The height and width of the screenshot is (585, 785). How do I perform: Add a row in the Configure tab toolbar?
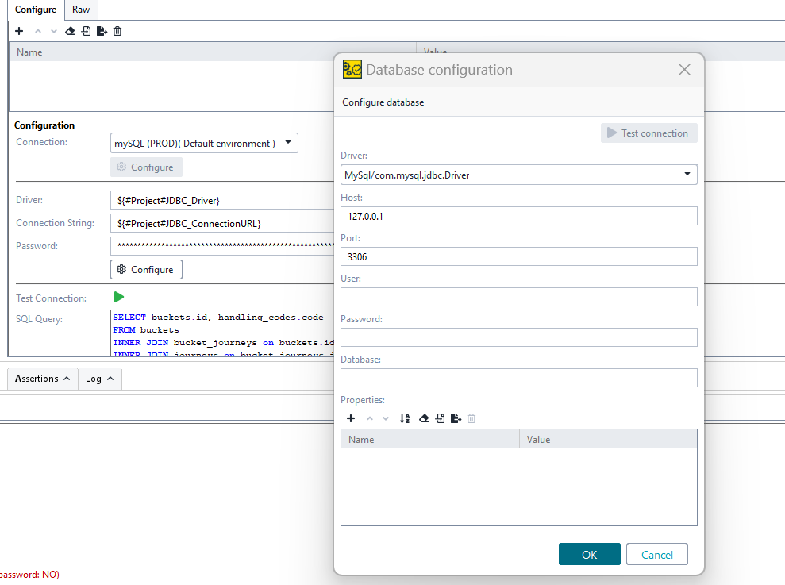19,31
